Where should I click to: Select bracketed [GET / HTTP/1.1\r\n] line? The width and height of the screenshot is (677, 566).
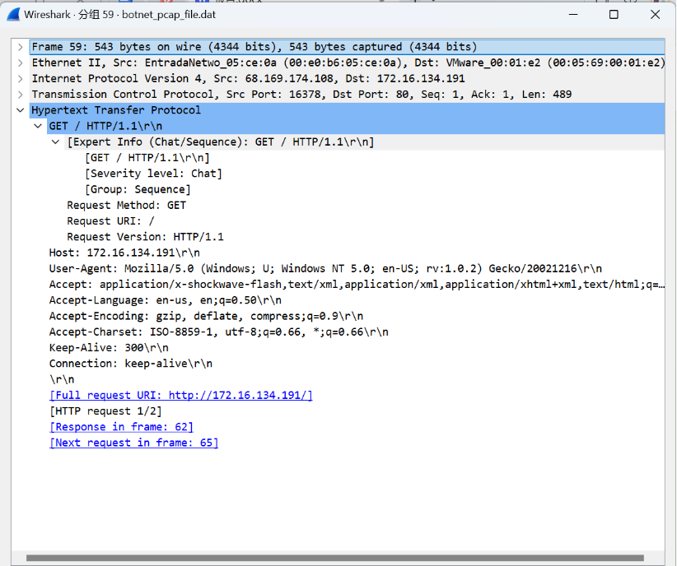tap(147, 158)
